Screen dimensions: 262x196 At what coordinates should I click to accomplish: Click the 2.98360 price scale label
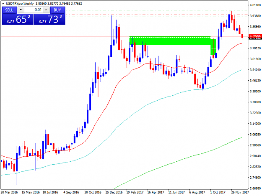[255, 145]
